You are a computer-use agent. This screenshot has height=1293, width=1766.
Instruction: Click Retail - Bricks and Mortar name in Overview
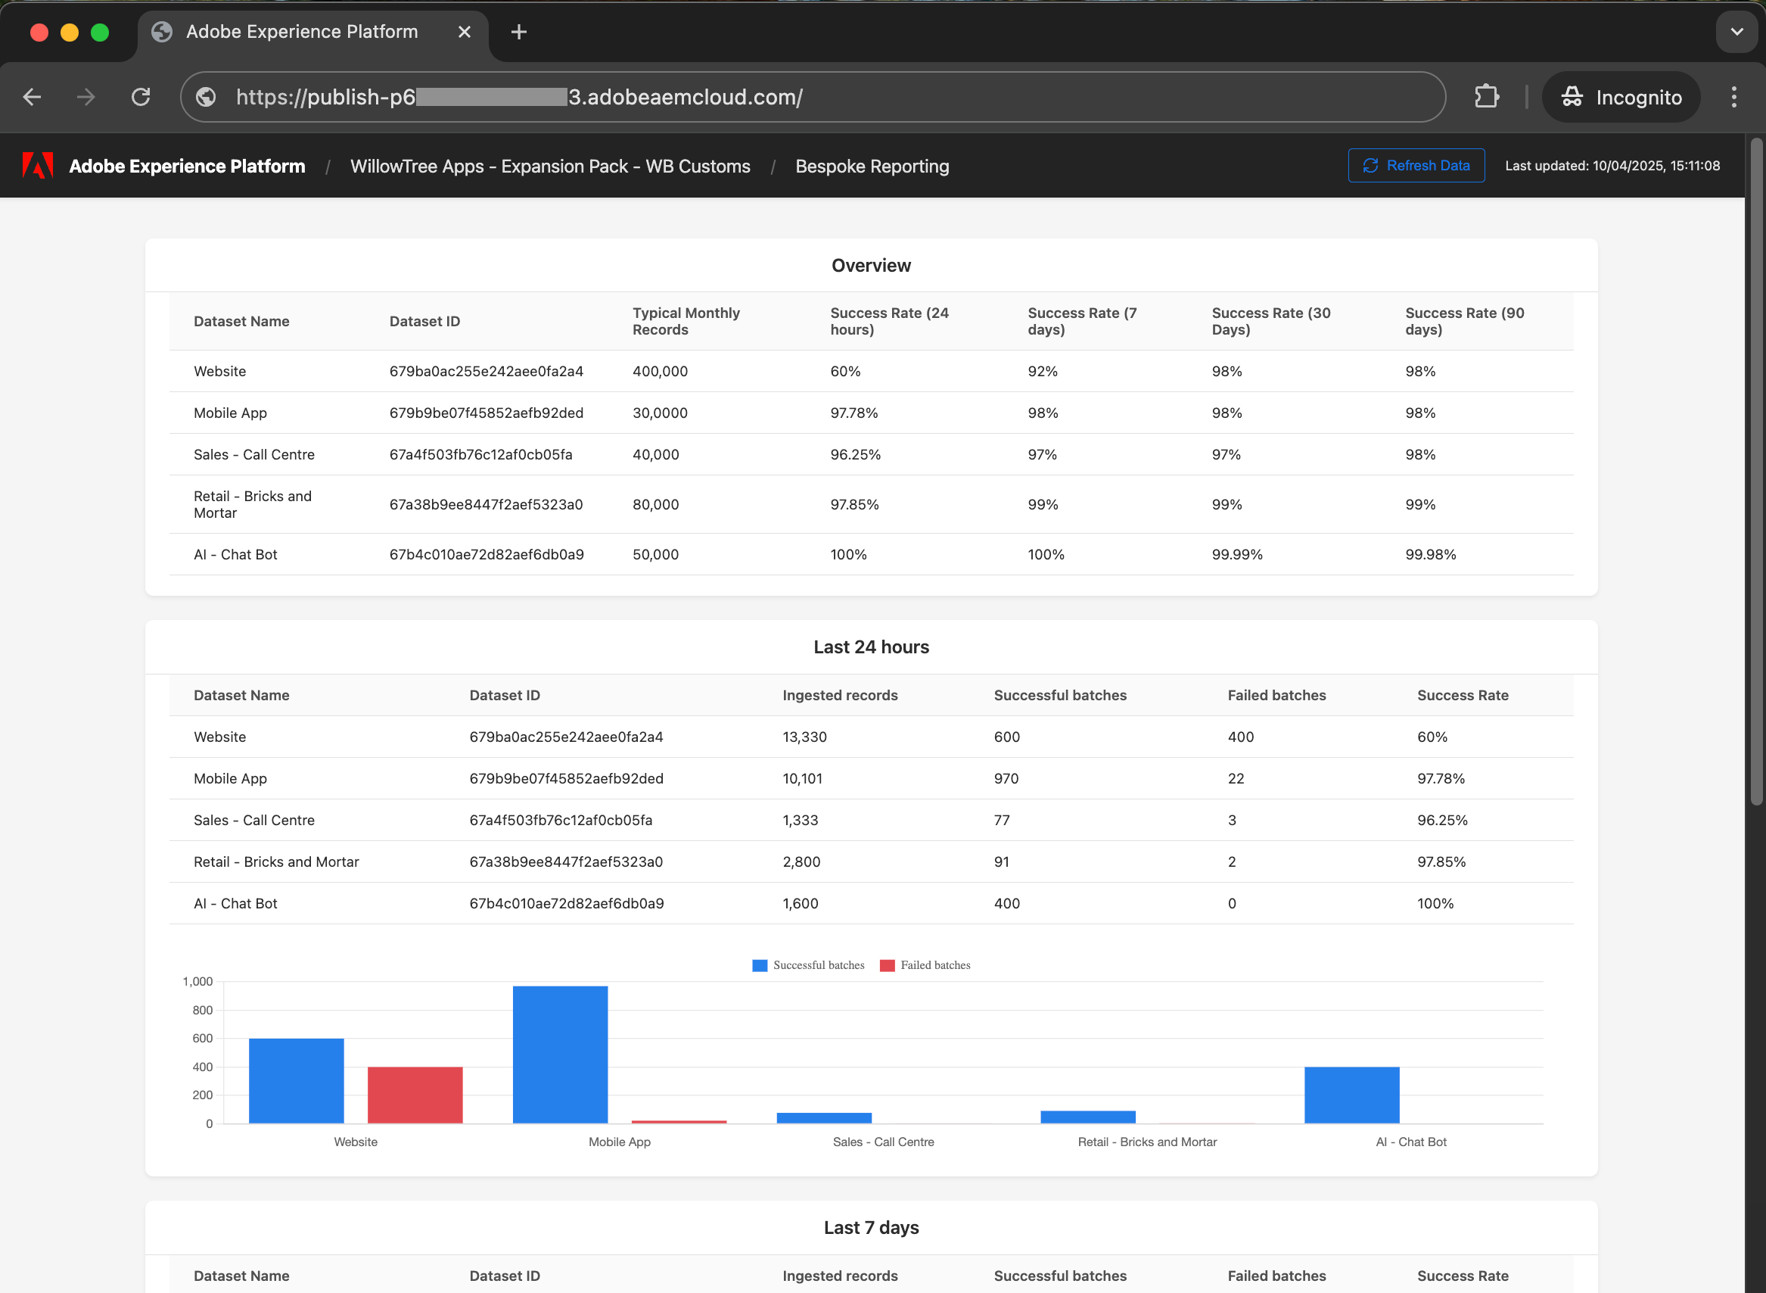pyautogui.click(x=253, y=504)
